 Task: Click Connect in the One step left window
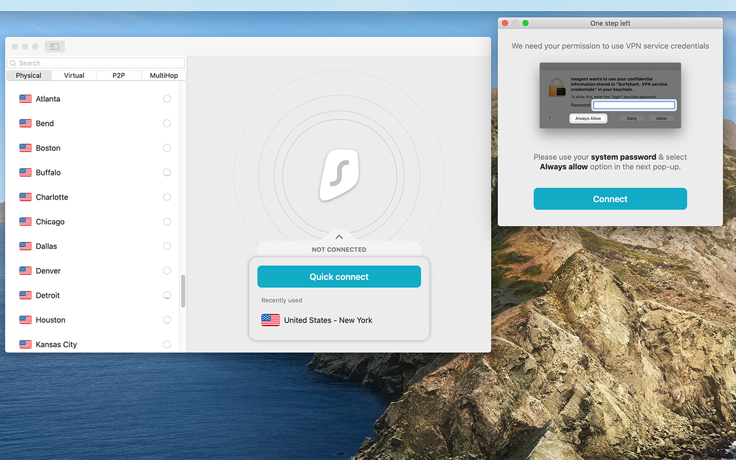[610, 199]
